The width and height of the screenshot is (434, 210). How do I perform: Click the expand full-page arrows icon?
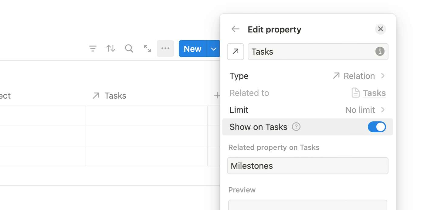[147, 49]
